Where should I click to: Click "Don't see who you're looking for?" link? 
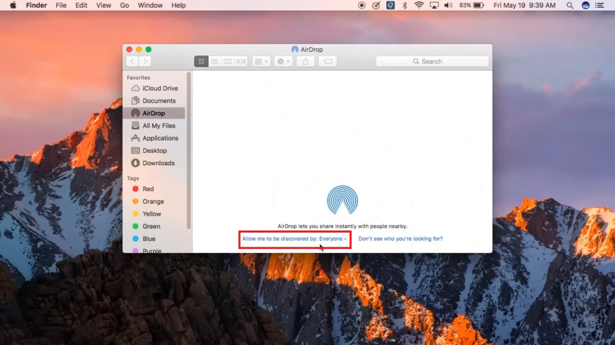pos(400,239)
